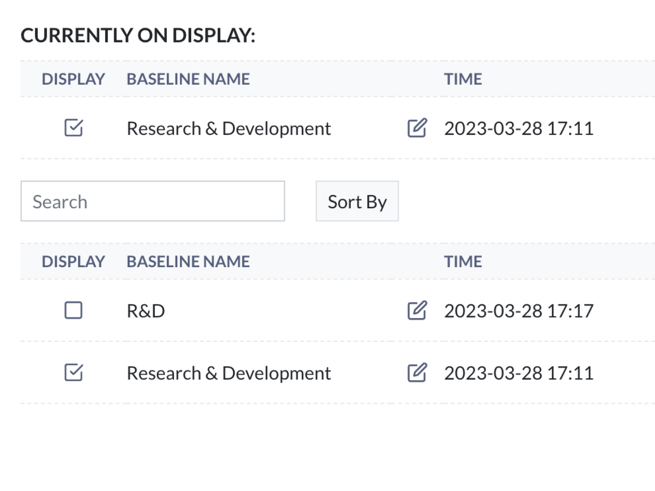Enable display checkbox for R&D baseline
Image resolution: width=655 pixels, height=491 pixels.
click(74, 310)
